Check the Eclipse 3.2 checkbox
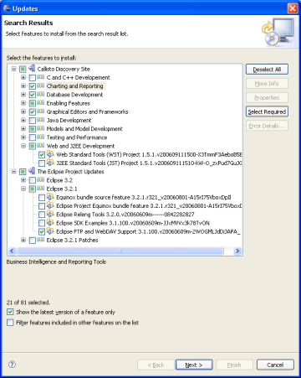This screenshot has height=378, width=301. click(33, 180)
